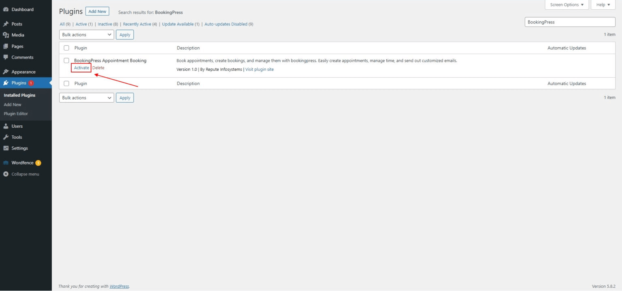The image size is (622, 291).
Task: Filter plugins by All (9)
Action: click(65, 24)
